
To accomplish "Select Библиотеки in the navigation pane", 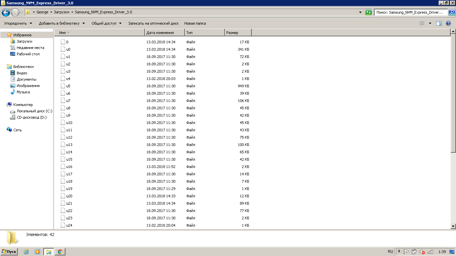I will click(23, 67).
